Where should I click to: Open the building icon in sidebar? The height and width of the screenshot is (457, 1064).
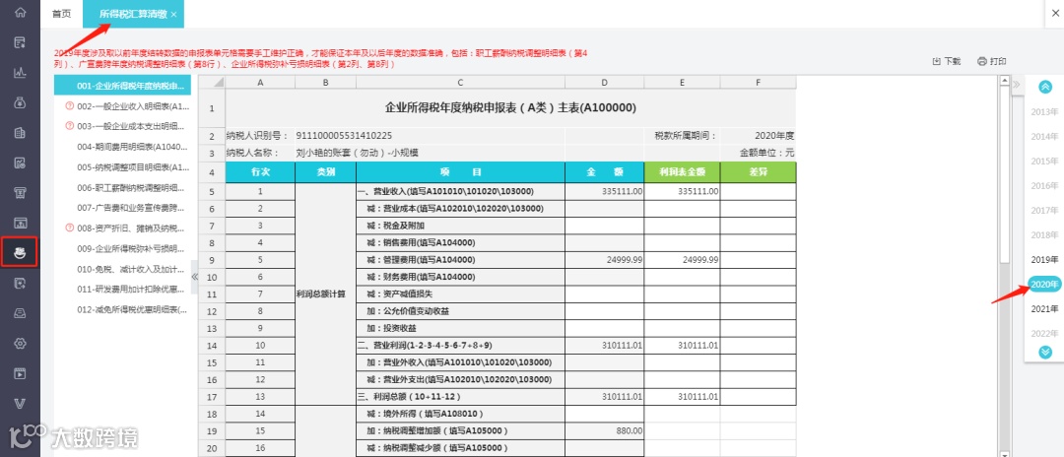click(20, 133)
